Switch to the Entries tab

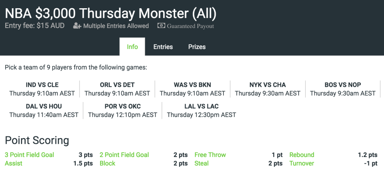pos(163,47)
